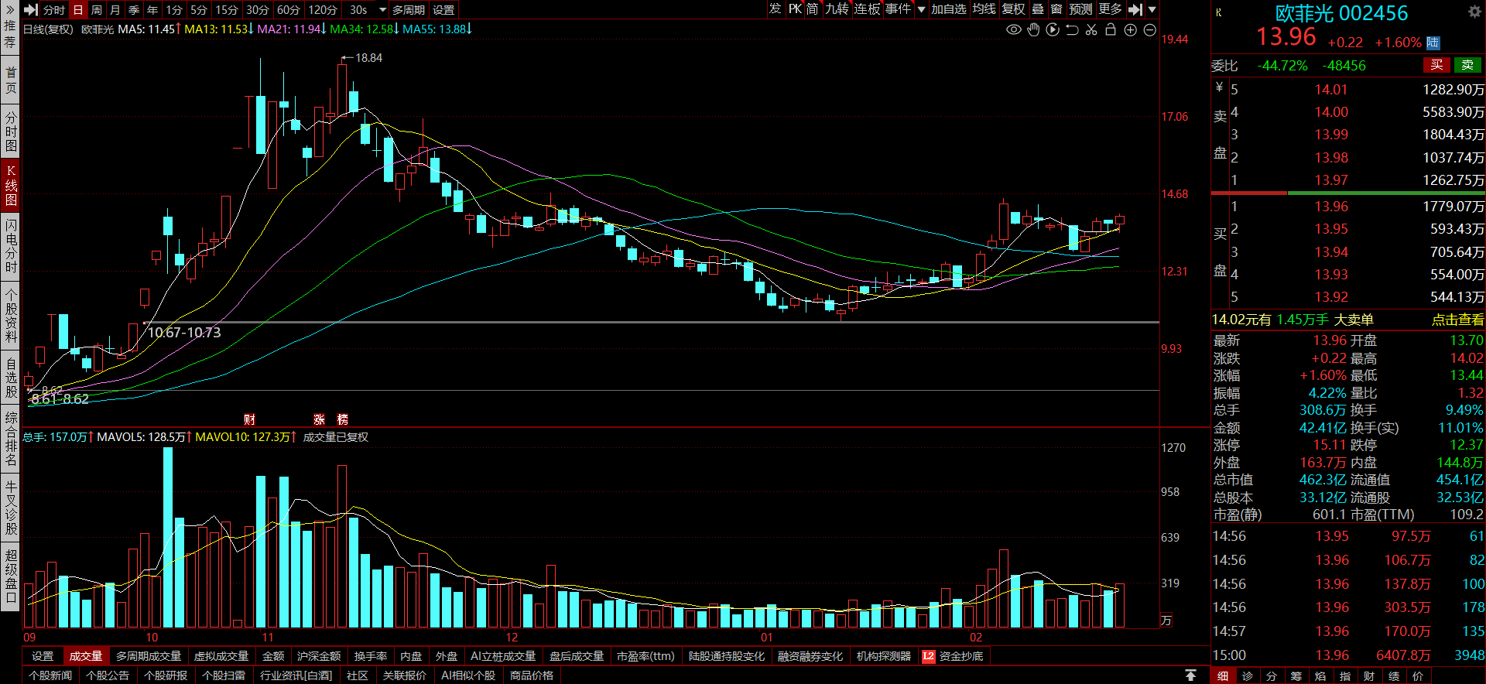
Task: Open the 资金抄底 L2 indicator
Action: [953, 656]
